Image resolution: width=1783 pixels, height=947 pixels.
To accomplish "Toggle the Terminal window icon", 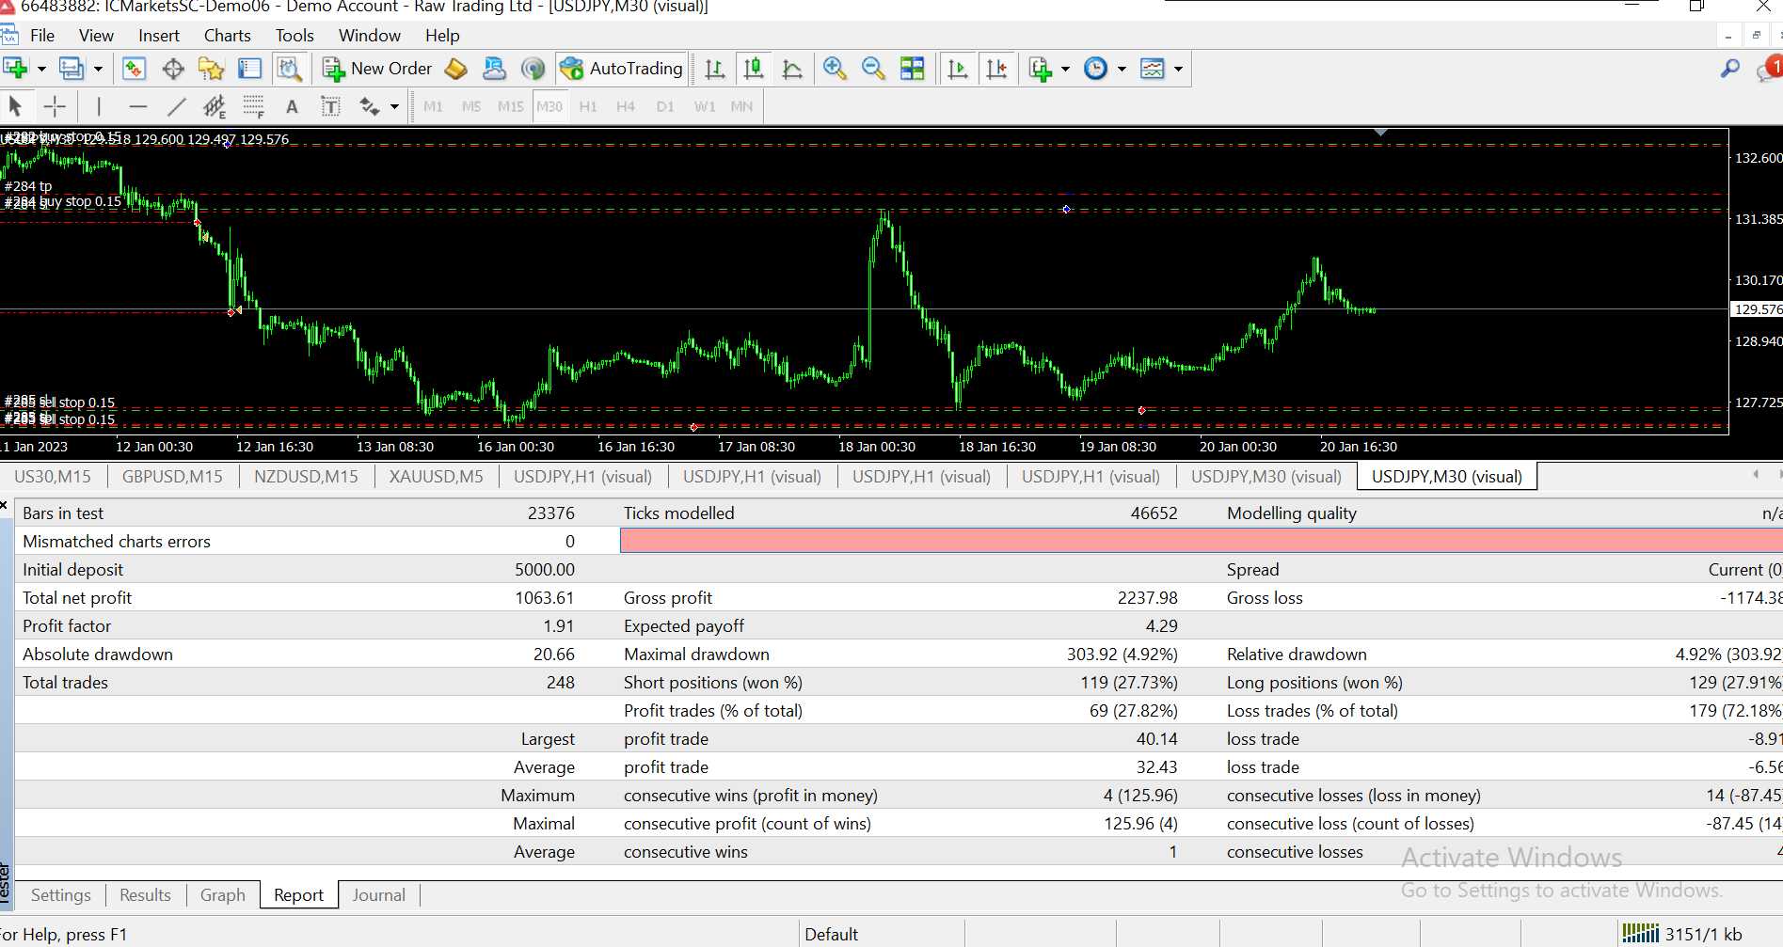I will (x=249, y=69).
